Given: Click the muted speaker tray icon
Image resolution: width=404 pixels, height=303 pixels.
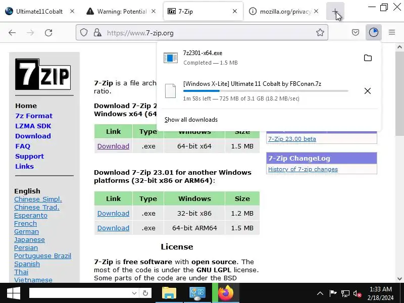Looking at the screenshot, I should (x=358, y=293).
